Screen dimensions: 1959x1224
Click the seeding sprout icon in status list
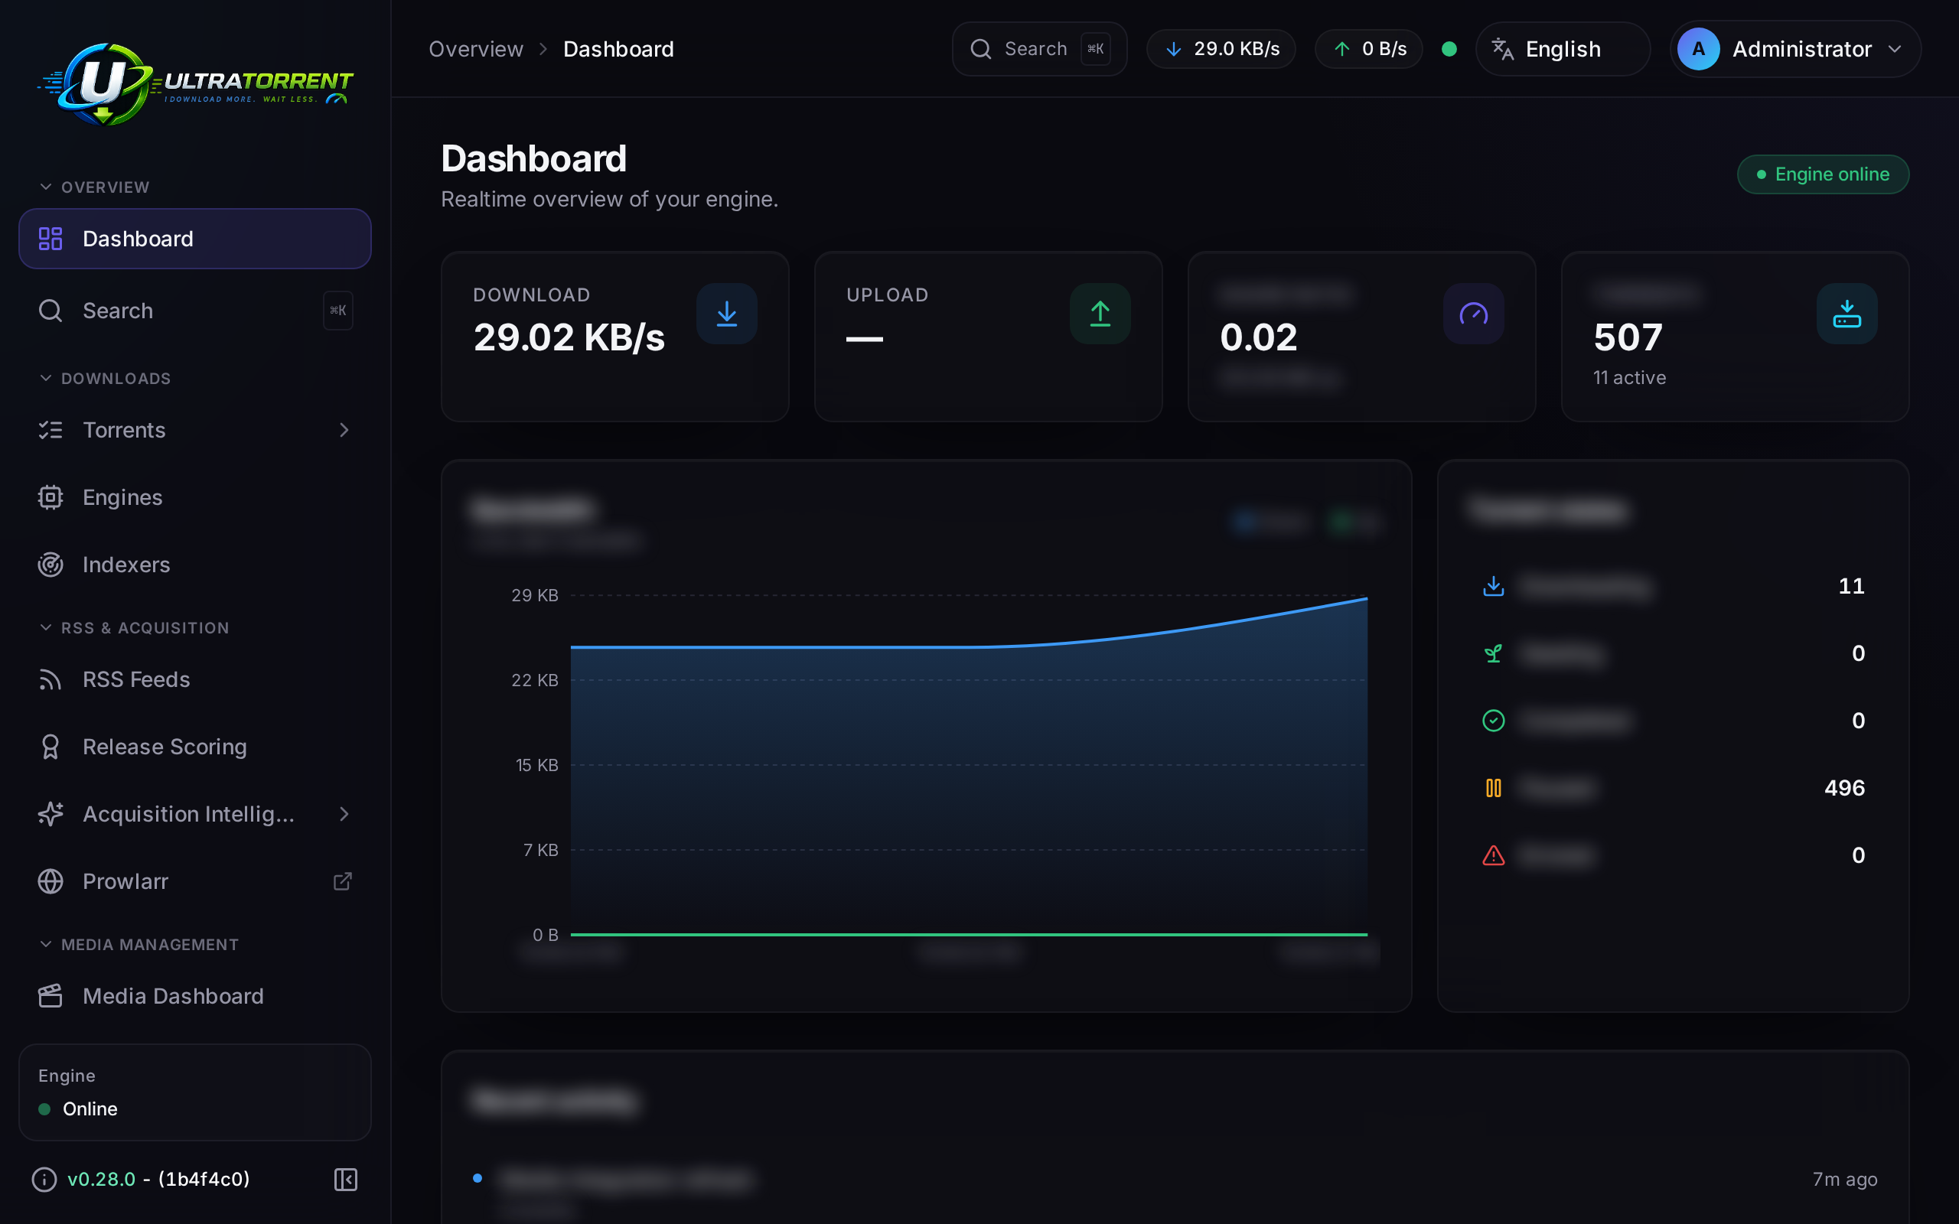coord(1494,653)
